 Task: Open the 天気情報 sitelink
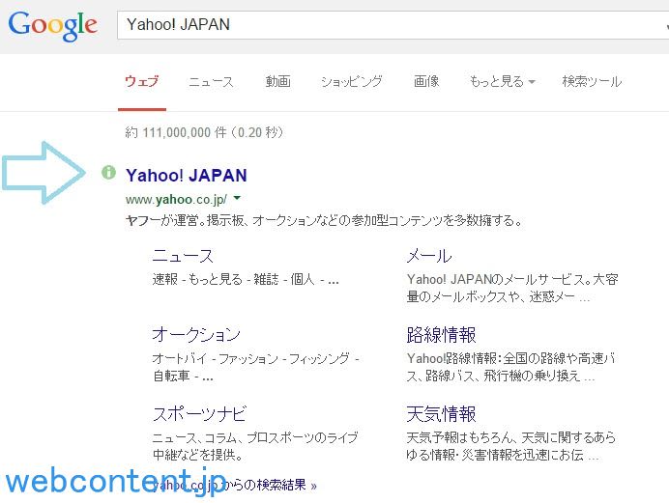click(x=441, y=414)
